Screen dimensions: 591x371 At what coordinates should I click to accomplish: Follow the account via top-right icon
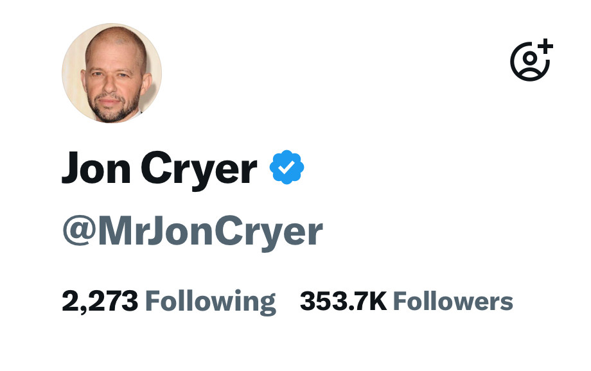(531, 60)
